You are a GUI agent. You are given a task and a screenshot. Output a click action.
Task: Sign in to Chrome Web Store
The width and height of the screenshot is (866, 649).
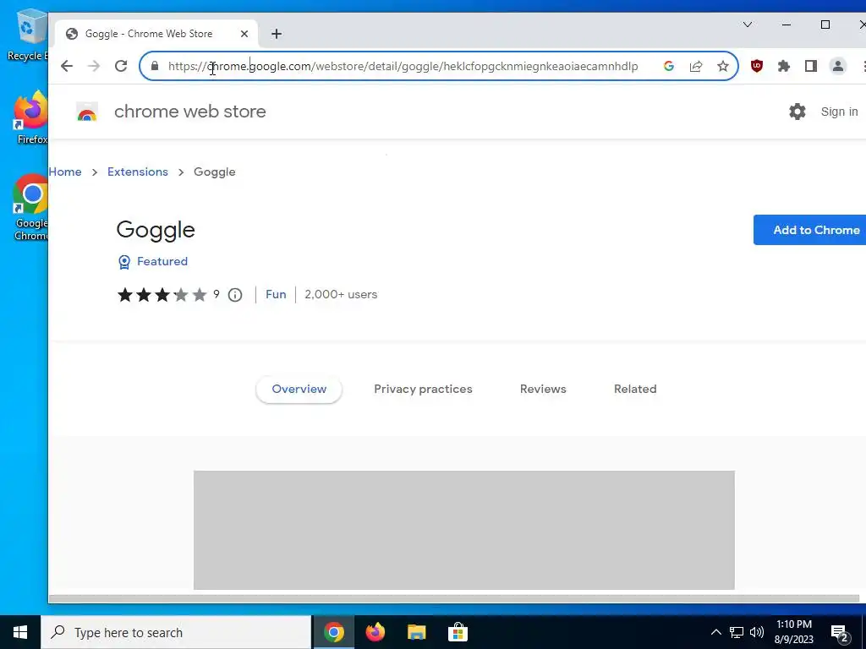point(839,112)
